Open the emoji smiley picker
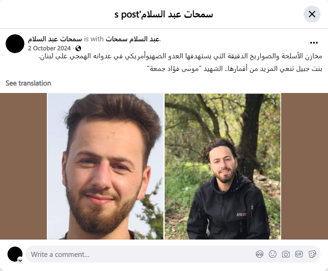Screen dimensions: 328x271 click(273, 254)
